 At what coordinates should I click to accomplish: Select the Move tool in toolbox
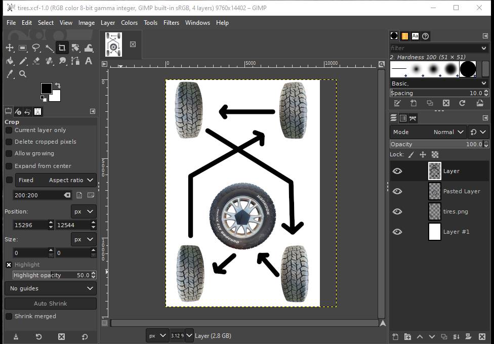[x=10, y=48]
